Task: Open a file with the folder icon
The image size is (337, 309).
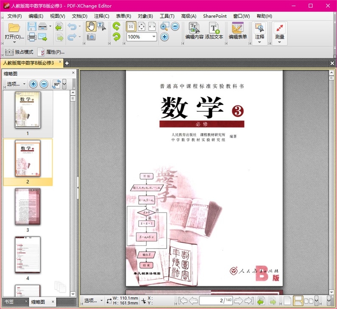Action: [14, 28]
